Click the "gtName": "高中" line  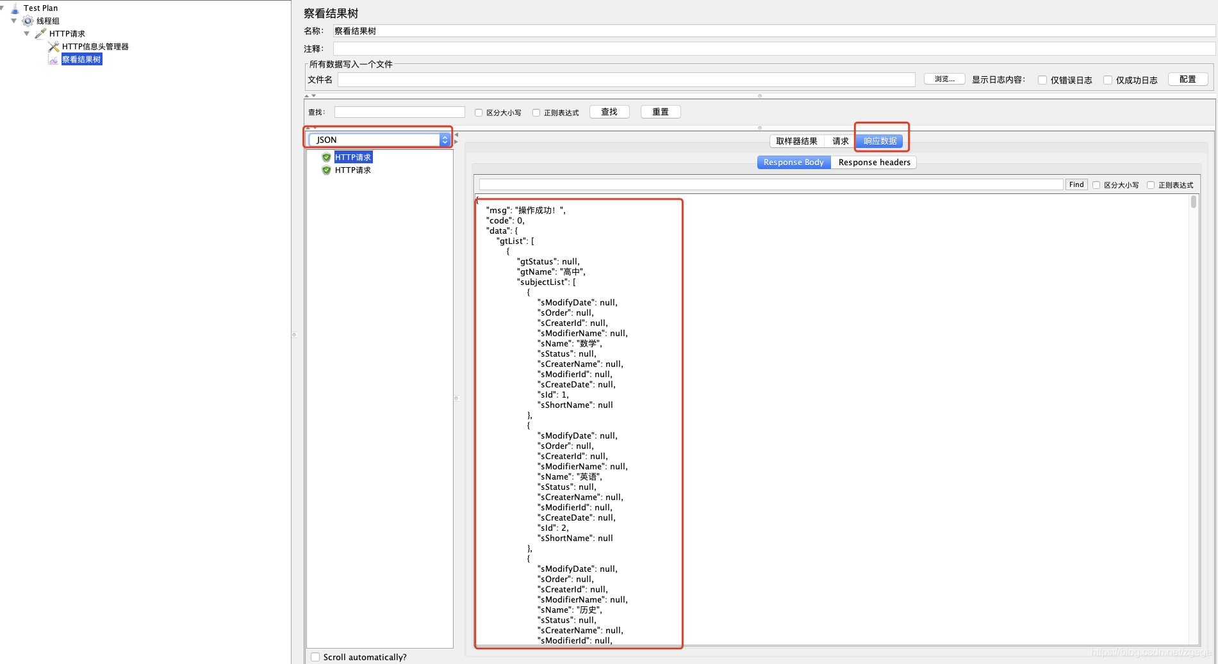pos(551,272)
